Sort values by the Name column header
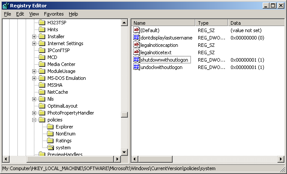The height and width of the screenshot is (174, 287). pos(163,23)
